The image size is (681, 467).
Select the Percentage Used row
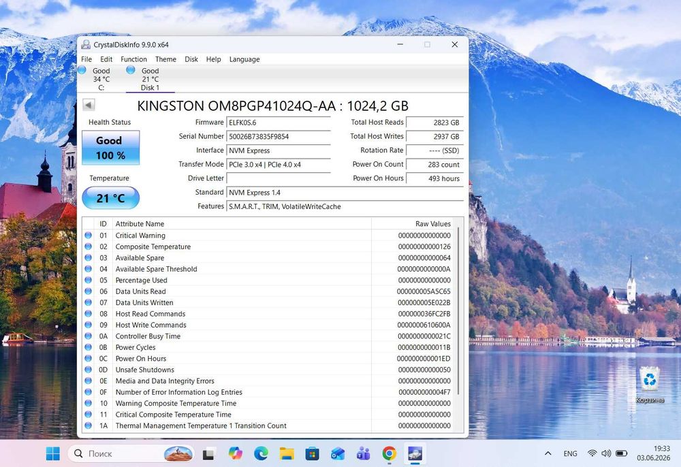tap(268, 280)
